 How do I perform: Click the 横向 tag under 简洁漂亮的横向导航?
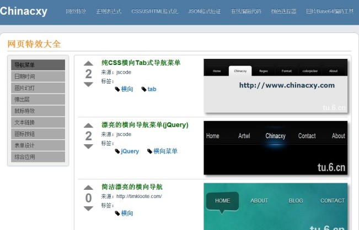[127, 213]
